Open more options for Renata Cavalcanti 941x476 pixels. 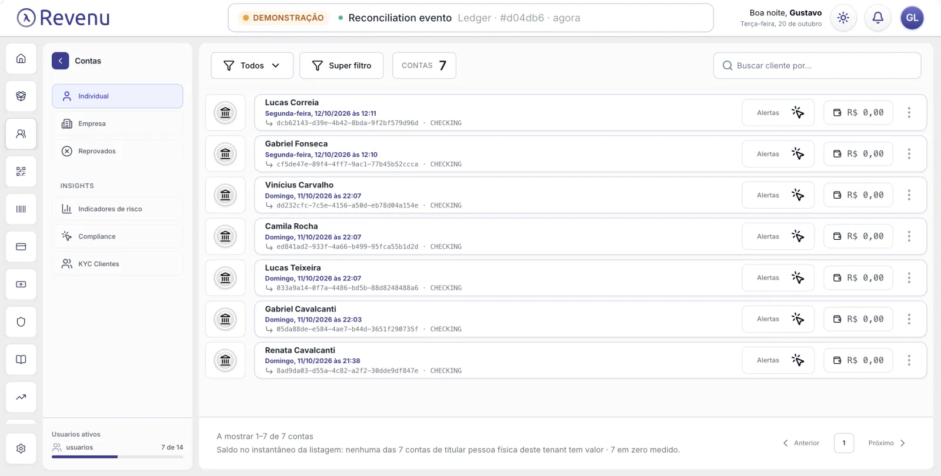(x=909, y=360)
